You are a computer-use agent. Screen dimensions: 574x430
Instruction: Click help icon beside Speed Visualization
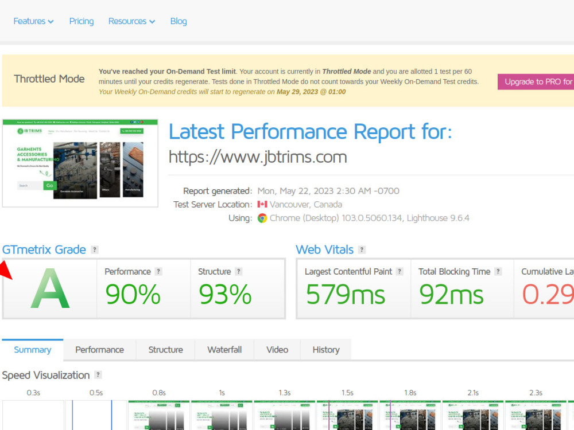98,375
